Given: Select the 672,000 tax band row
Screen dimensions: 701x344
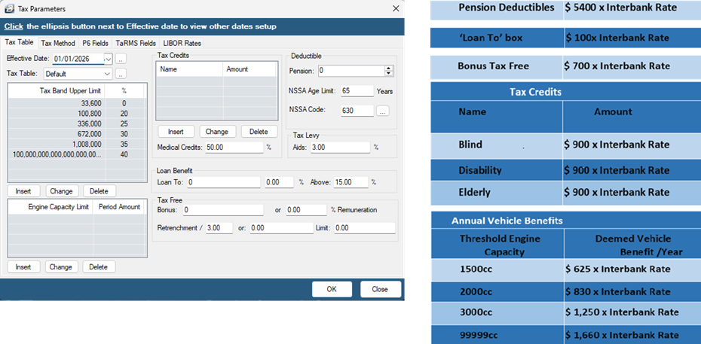Looking at the screenshot, I should (x=76, y=134).
